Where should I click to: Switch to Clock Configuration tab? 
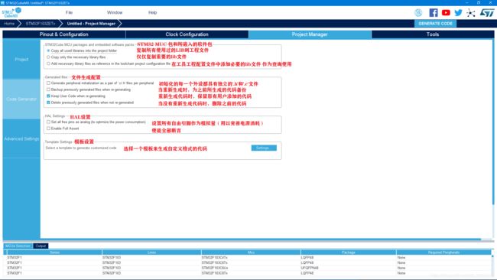click(x=187, y=34)
